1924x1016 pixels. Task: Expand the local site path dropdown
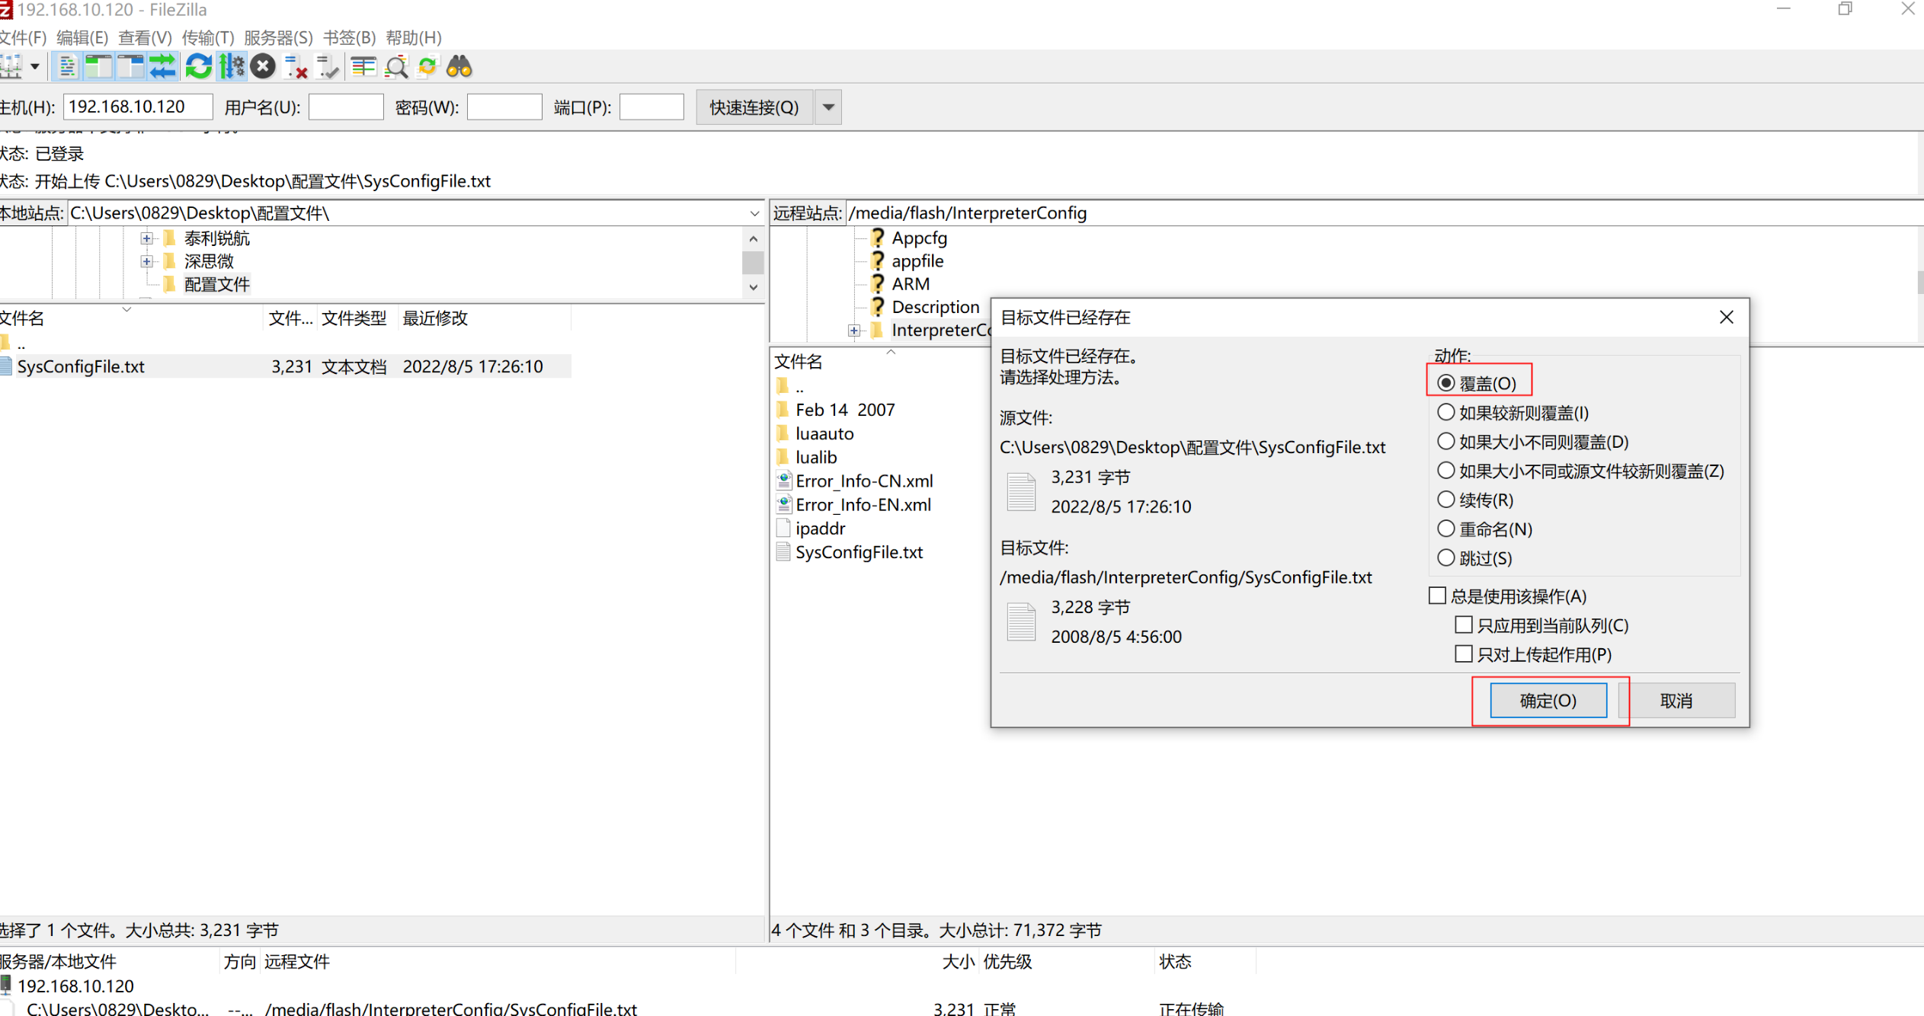(754, 213)
